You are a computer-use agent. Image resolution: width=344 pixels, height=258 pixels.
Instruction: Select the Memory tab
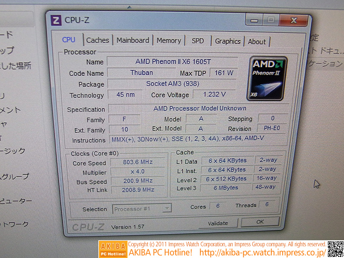click(169, 40)
